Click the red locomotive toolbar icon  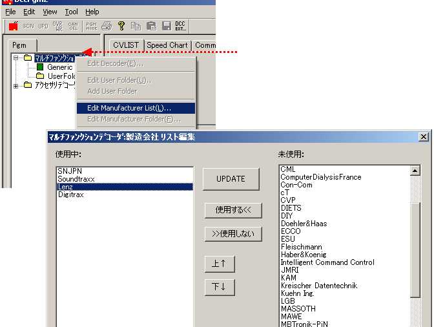(13, 26)
